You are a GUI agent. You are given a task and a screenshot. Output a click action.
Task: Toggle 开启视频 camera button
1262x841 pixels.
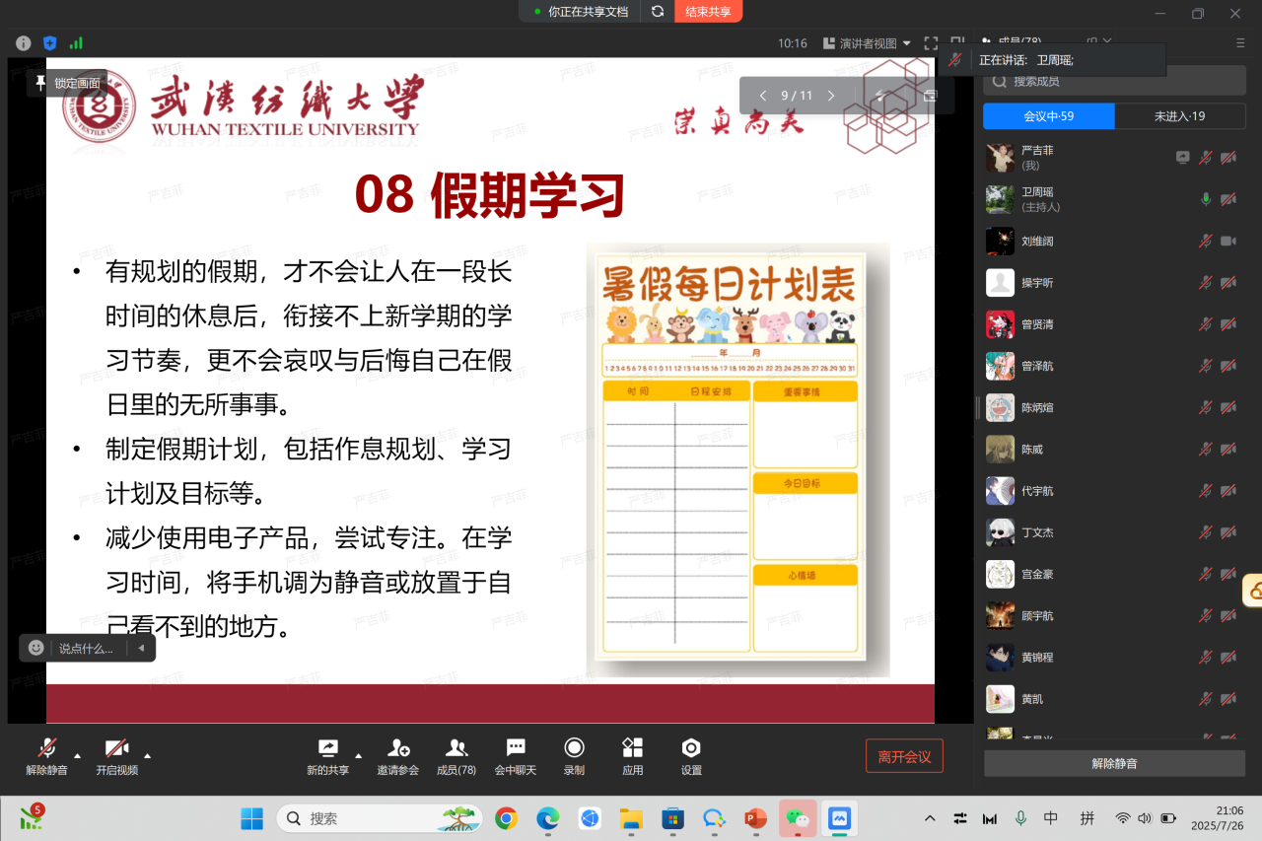(116, 749)
